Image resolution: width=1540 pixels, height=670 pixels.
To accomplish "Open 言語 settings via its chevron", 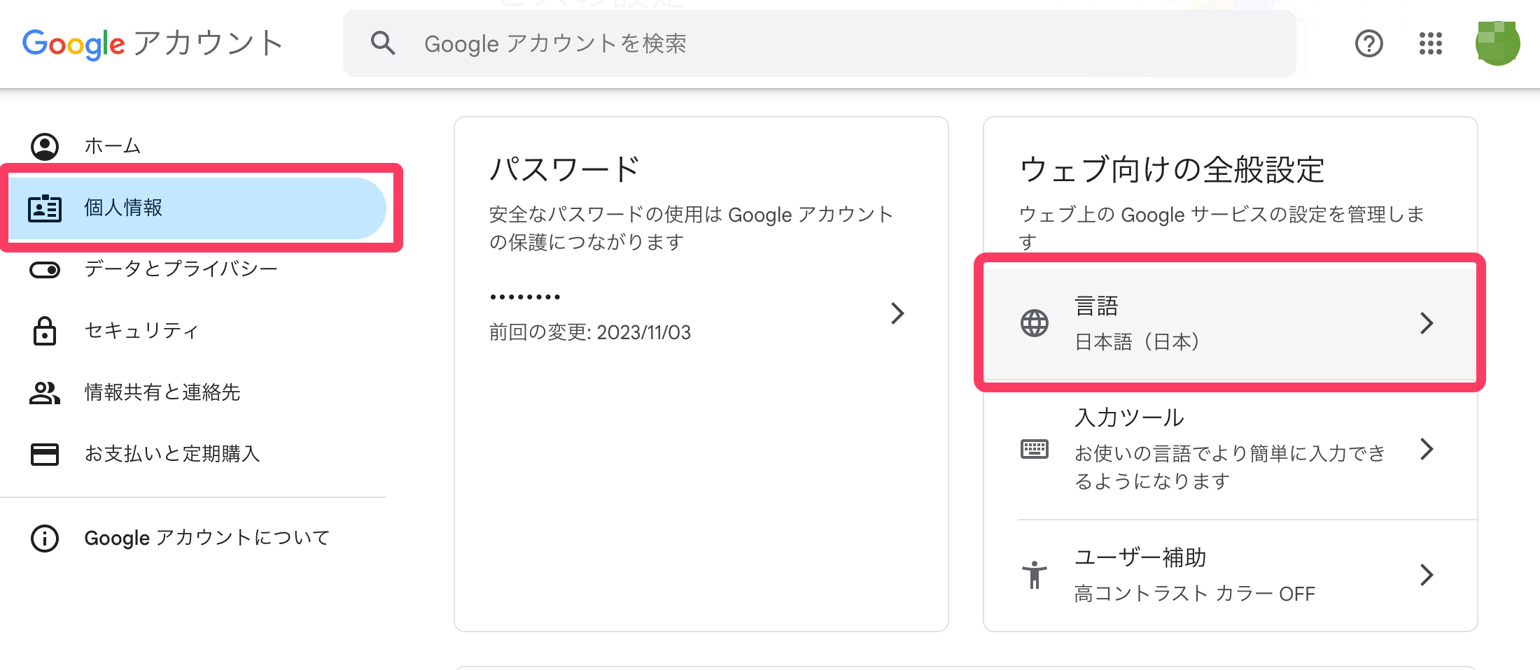I will coord(1427,323).
